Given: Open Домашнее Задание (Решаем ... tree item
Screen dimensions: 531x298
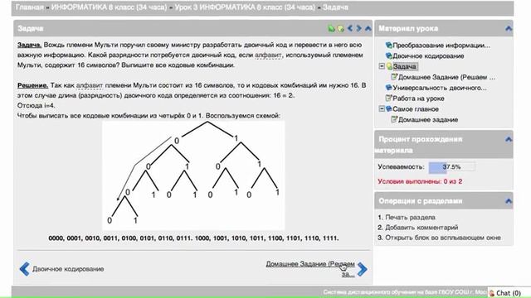Looking at the screenshot, I should pos(446,77).
